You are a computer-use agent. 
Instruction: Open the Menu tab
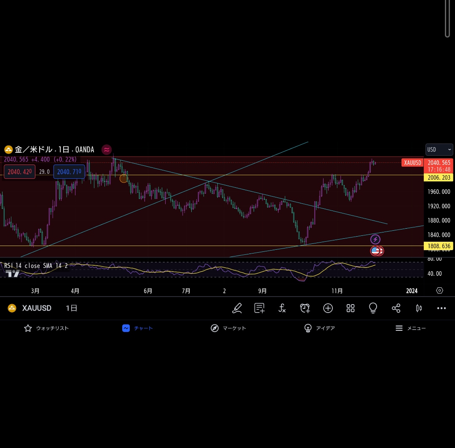click(410, 328)
